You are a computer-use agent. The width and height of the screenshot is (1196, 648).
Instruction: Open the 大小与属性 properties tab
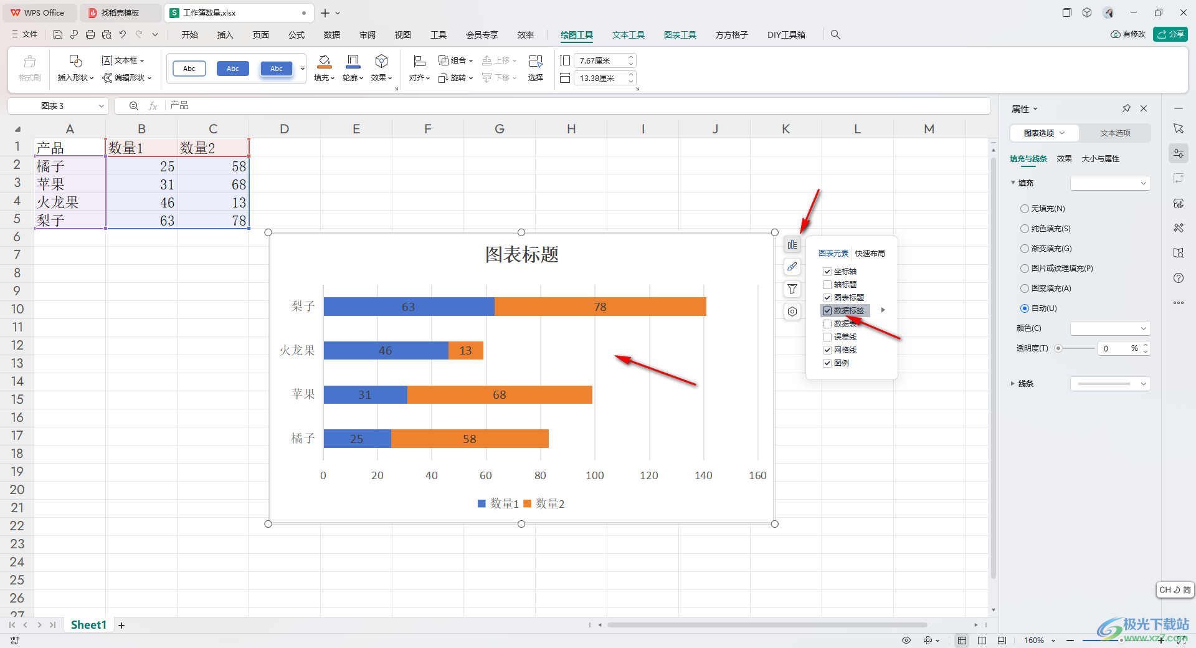pyautogui.click(x=1100, y=159)
